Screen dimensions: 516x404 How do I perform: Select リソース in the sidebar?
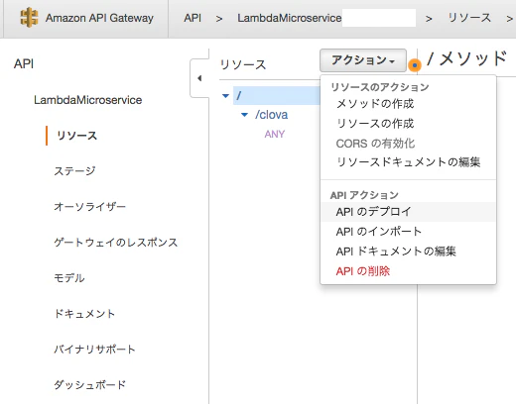point(76,136)
